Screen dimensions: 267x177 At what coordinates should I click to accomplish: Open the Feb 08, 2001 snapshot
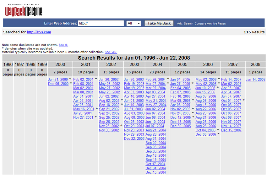[83, 84]
